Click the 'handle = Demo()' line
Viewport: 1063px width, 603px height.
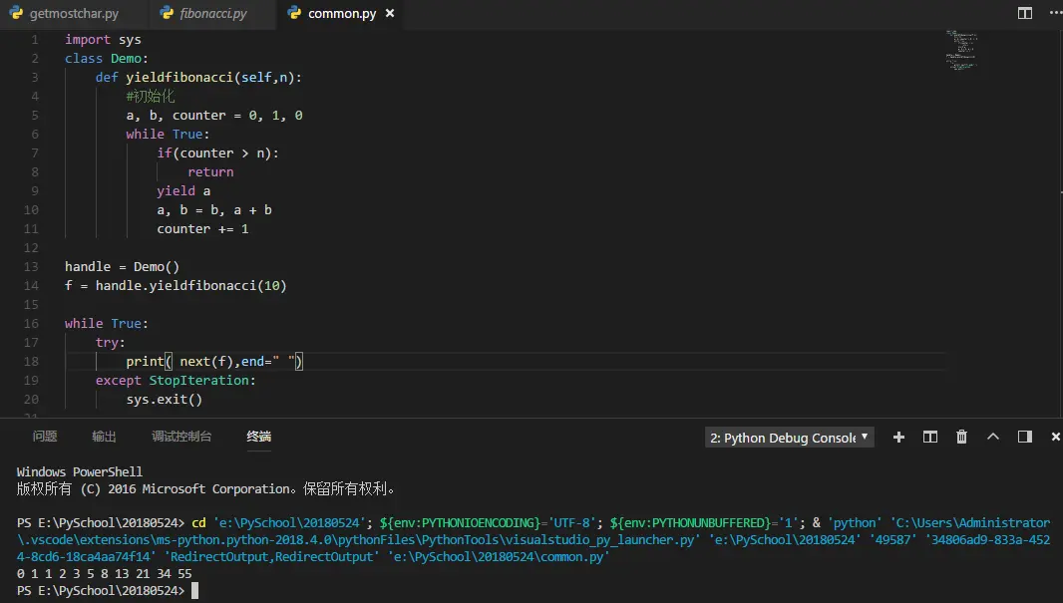[x=122, y=267]
